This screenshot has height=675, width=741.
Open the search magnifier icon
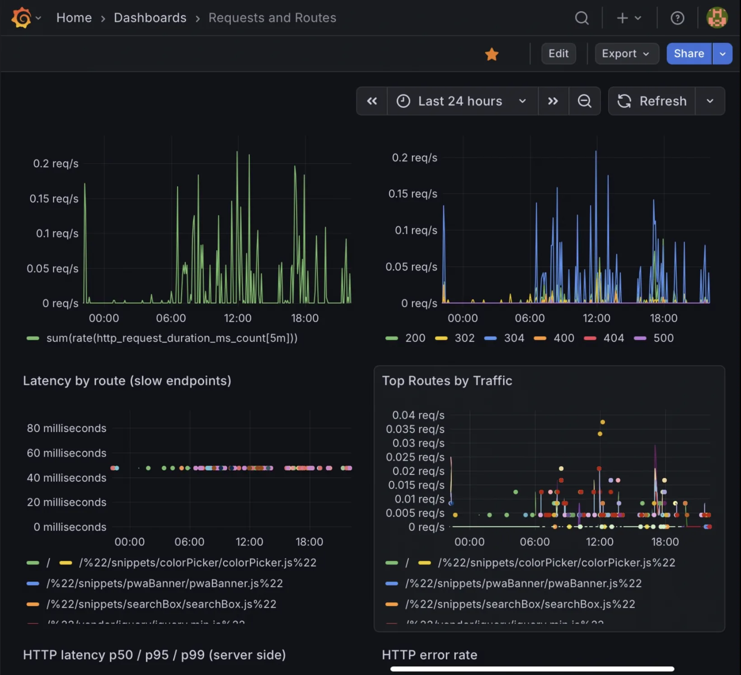pos(582,18)
